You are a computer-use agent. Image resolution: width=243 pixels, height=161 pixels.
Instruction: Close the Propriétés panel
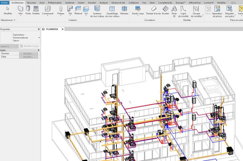tap(39, 29)
